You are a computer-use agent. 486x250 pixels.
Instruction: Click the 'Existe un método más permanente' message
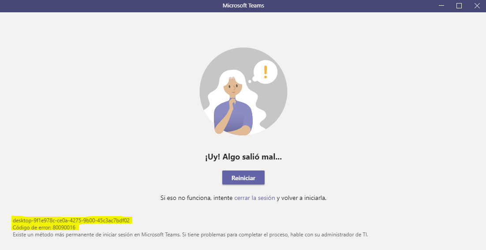coord(191,235)
